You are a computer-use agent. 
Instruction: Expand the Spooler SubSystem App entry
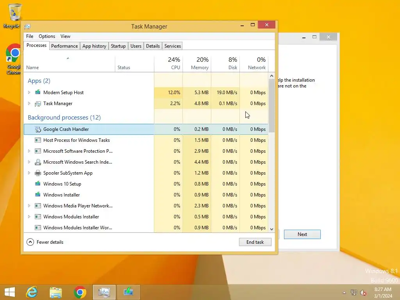pos(29,173)
